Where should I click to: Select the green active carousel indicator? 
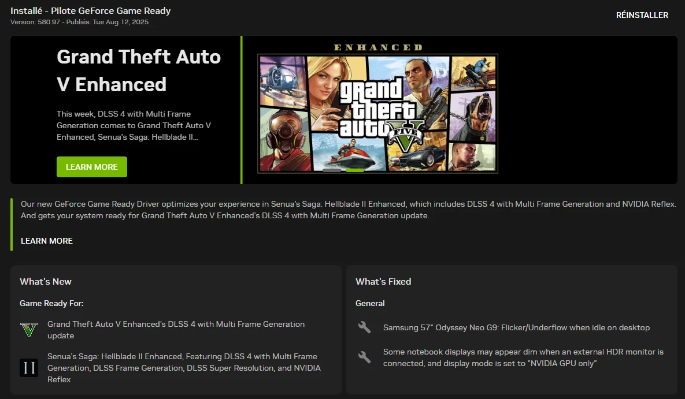coord(355,170)
